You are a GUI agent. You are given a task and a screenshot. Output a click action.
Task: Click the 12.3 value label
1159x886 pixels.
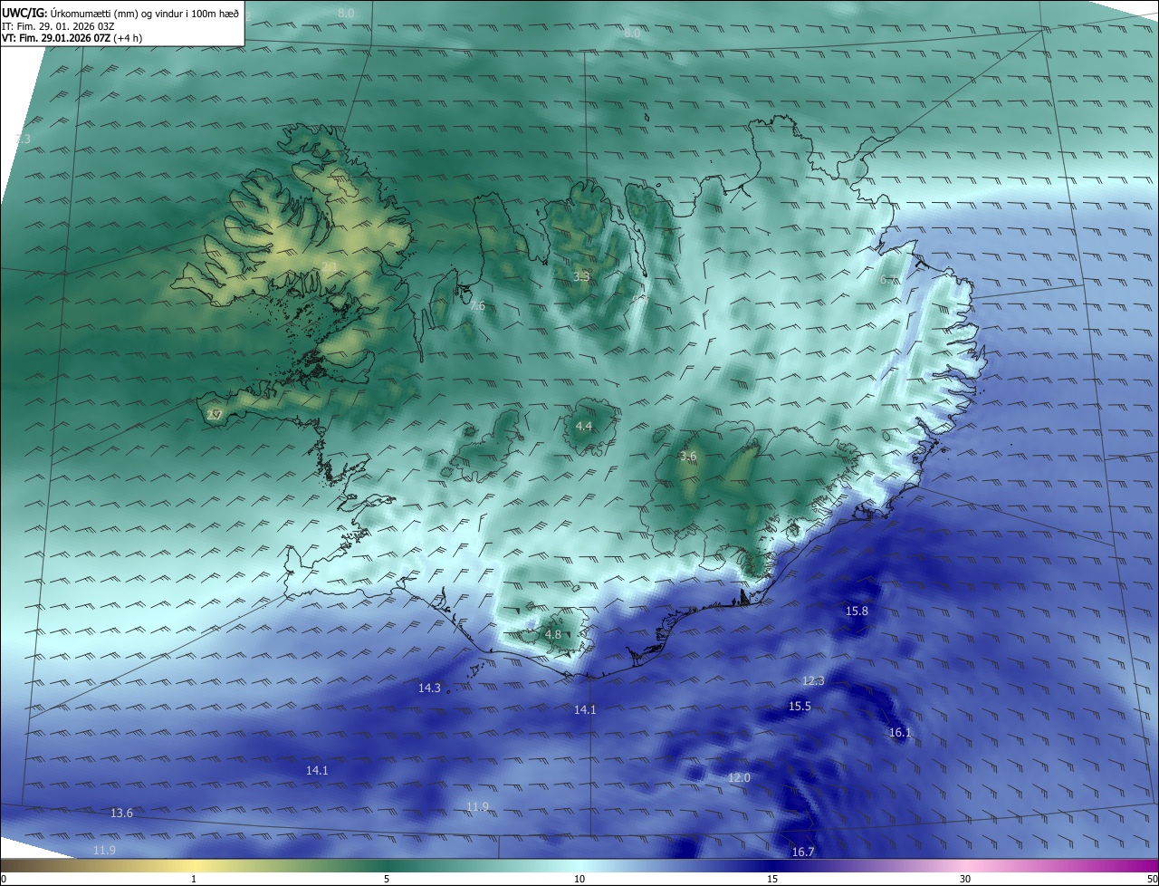(x=813, y=681)
